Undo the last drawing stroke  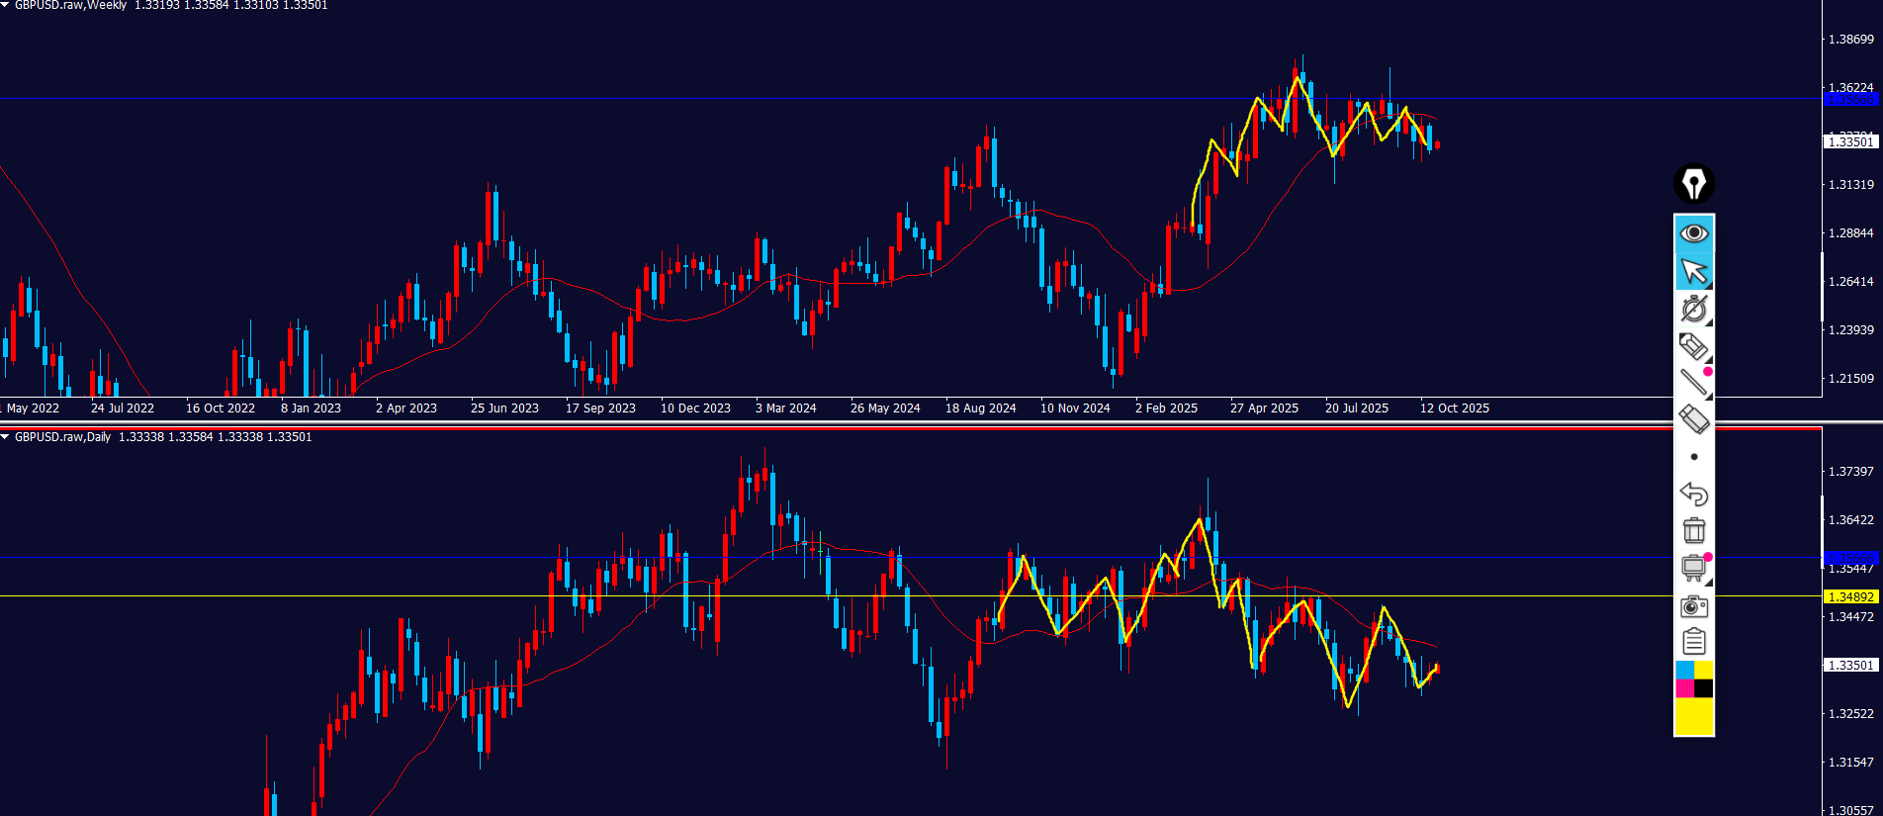pos(1693,493)
